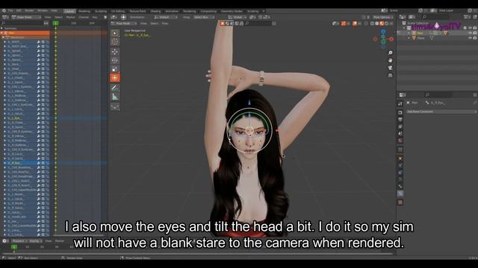478x268 pixels.
Task: Expand the Plane item in outliner
Action: pos(409,38)
